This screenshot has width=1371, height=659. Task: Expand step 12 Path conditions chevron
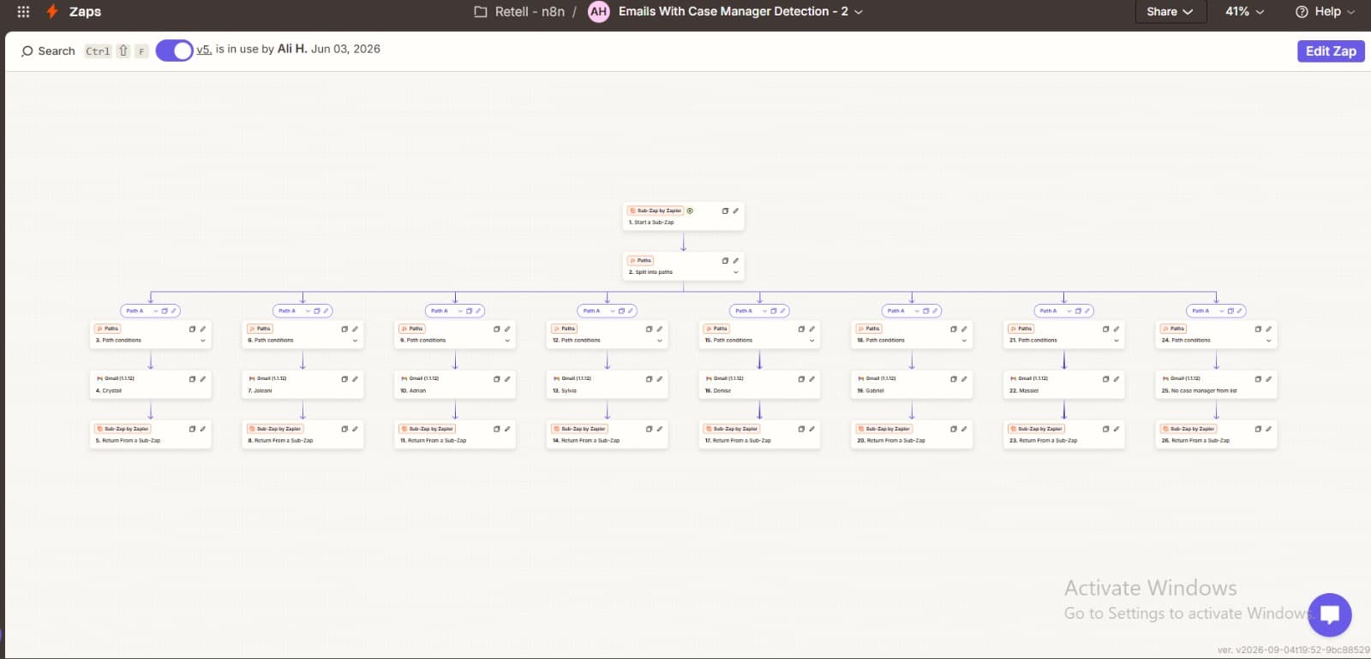point(659,341)
